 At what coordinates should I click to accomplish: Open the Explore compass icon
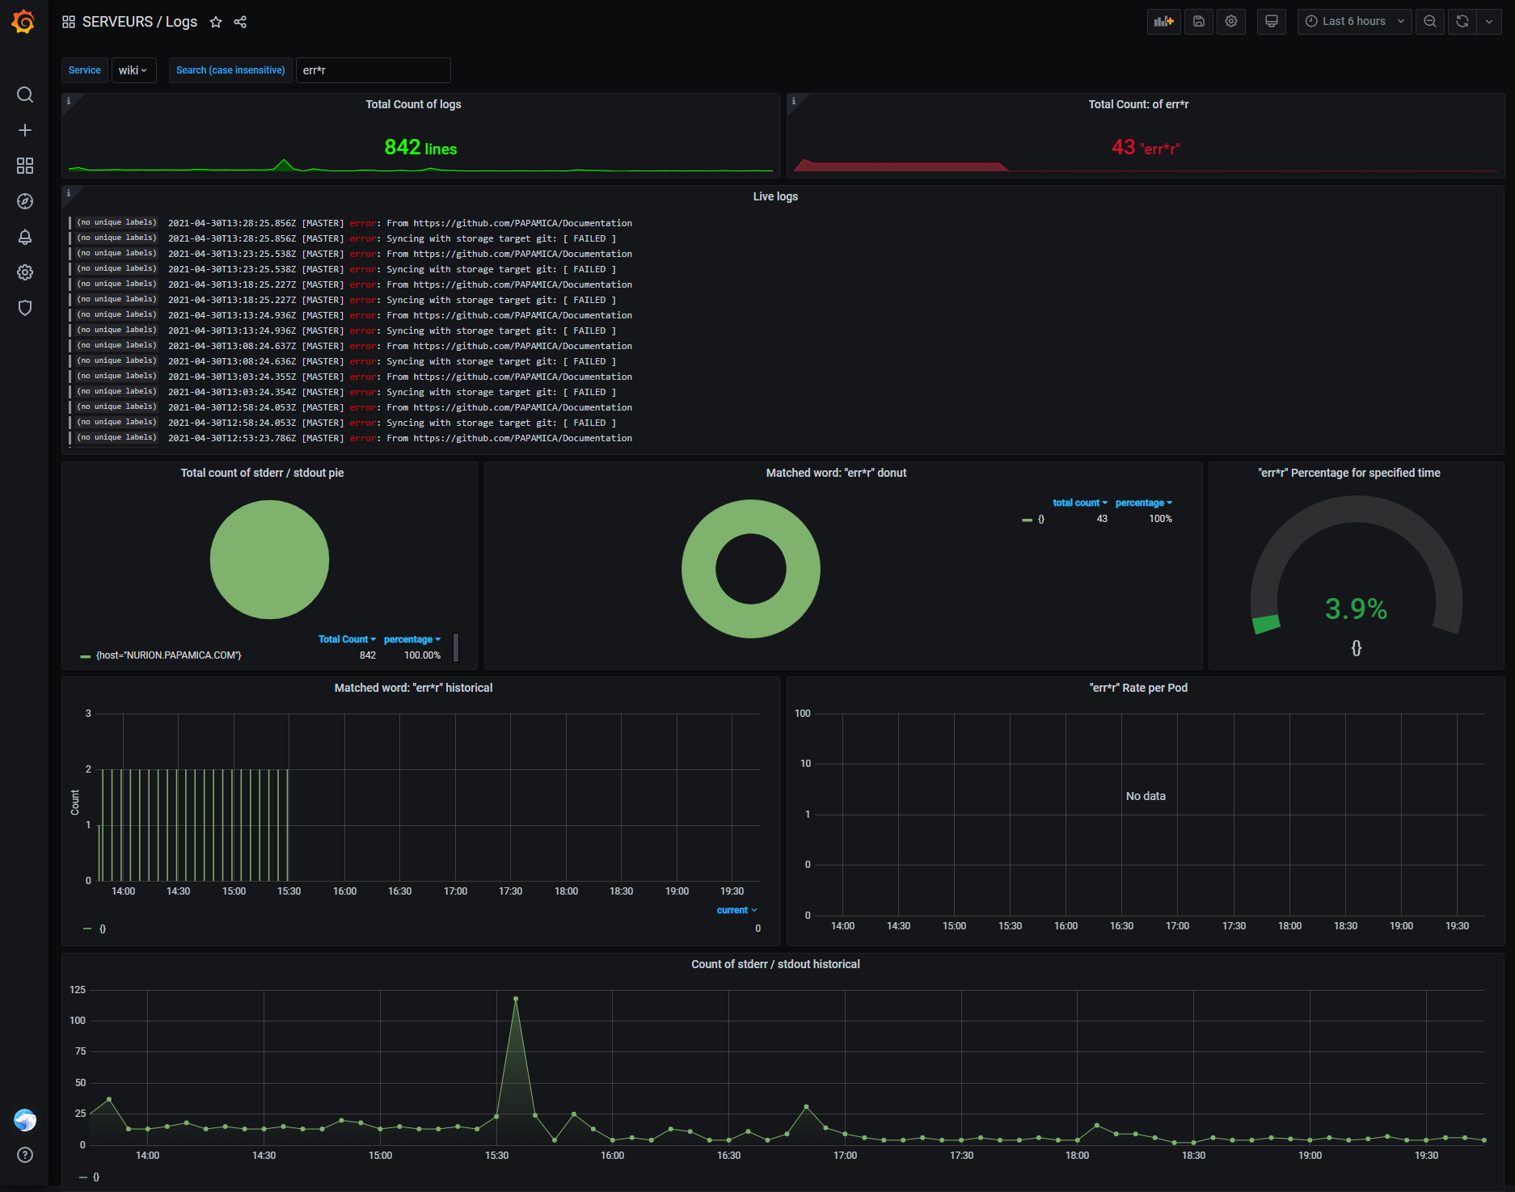click(25, 201)
